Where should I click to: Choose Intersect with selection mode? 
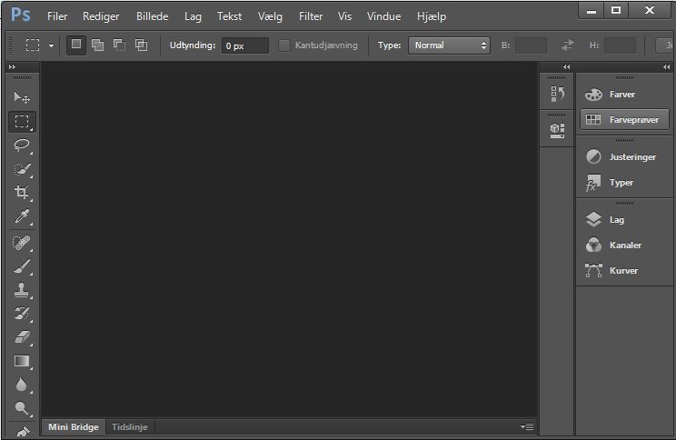click(x=141, y=45)
